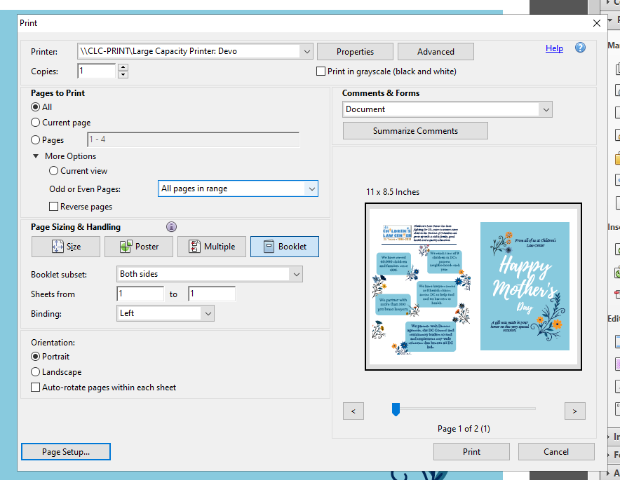Click the round help question mark icon

pos(579,48)
